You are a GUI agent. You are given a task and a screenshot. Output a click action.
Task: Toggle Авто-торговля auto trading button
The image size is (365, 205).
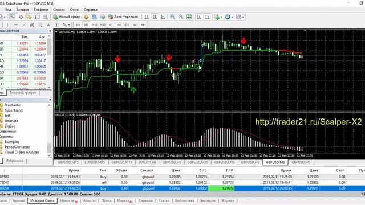click(123, 17)
